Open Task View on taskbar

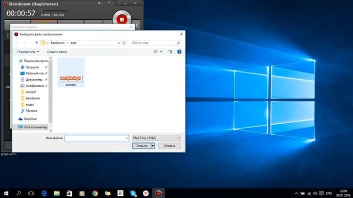coord(31,193)
